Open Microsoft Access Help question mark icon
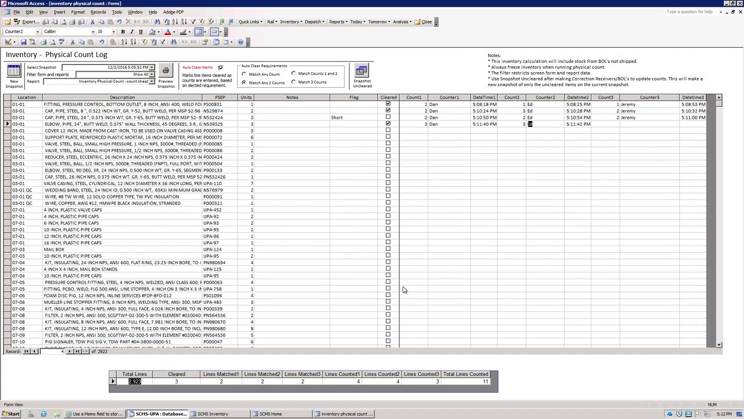Image resolution: width=744 pixels, height=419 pixels. (241, 42)
